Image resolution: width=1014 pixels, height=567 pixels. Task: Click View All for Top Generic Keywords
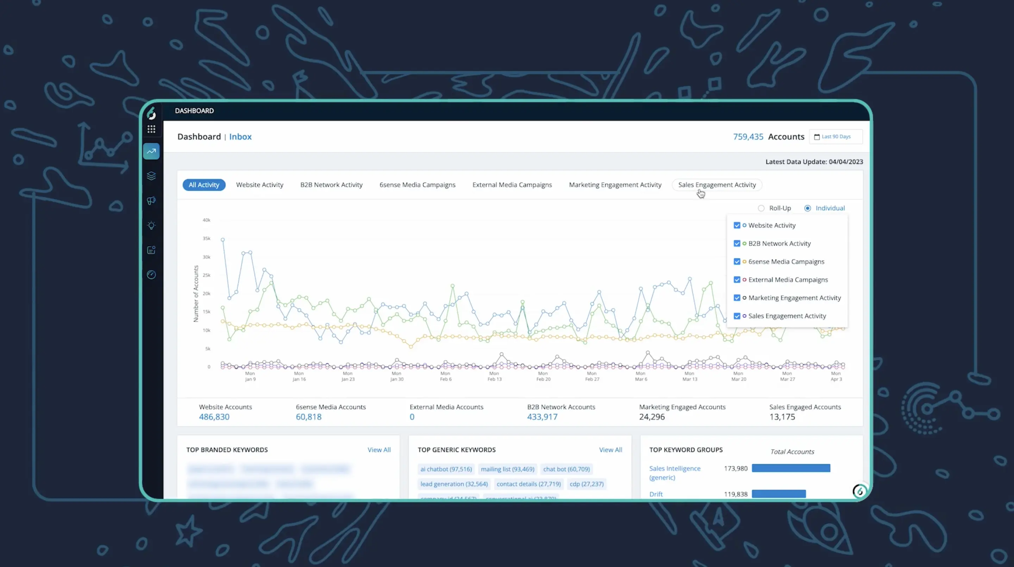tap(610, 450)
